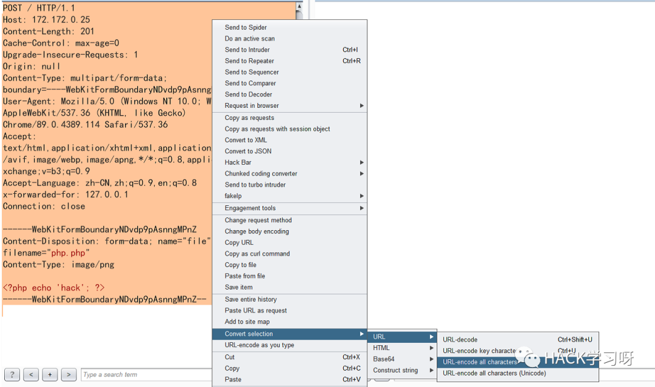Viewport: 655px width, 387px height.
Task: Choose Send to Sequencer
Action: click(x=289, y=72)
